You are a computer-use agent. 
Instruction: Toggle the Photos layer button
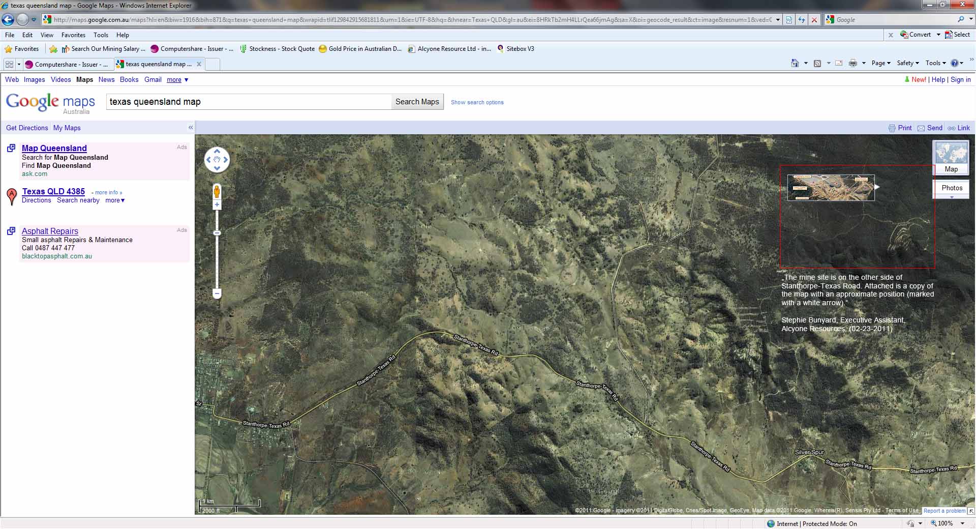(x=952, y=188)
